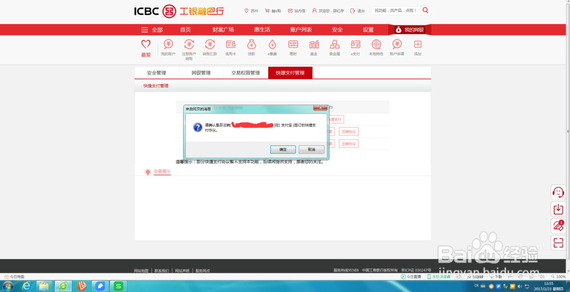The image size is (570, 292).
Task: Select 快捷支付管理 tab
Action: tap(290, 73)
